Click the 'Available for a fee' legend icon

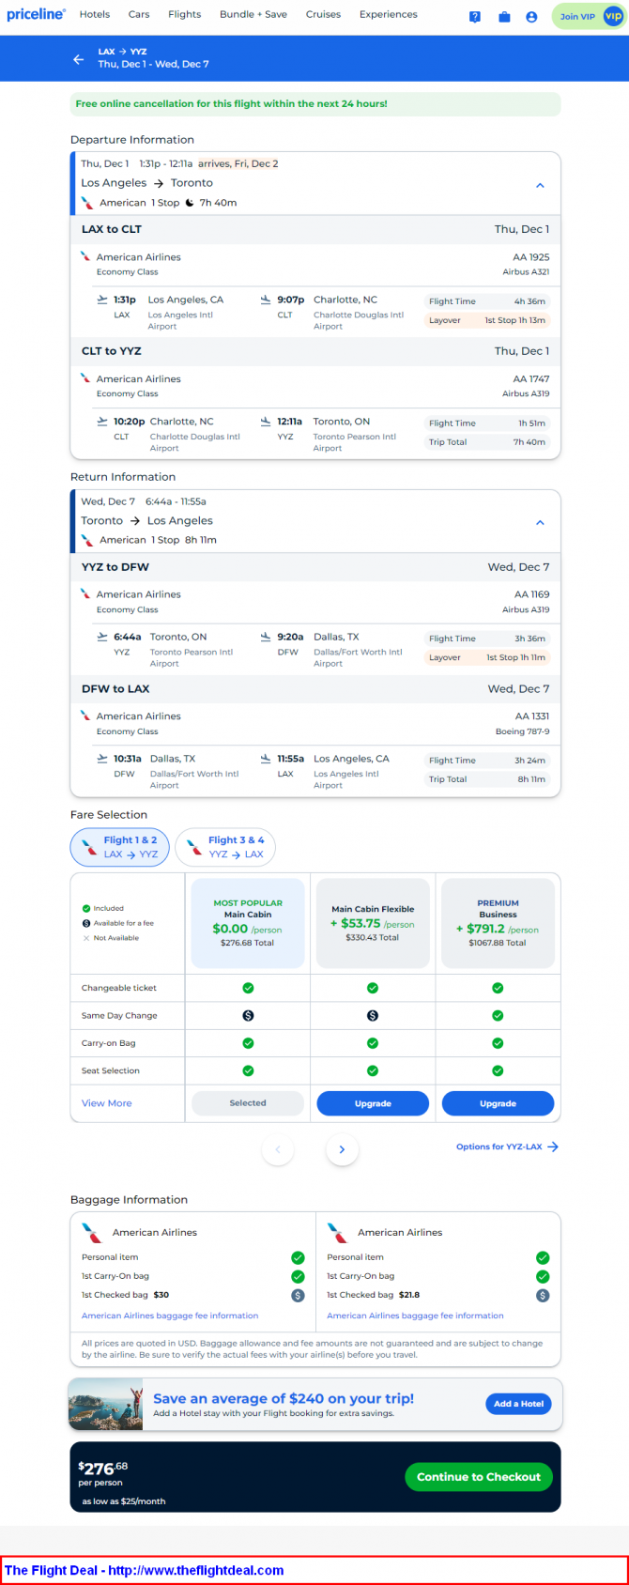86,923
